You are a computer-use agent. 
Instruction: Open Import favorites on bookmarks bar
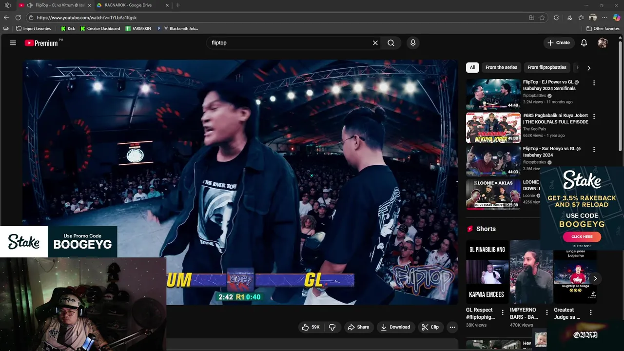[34, 28]
